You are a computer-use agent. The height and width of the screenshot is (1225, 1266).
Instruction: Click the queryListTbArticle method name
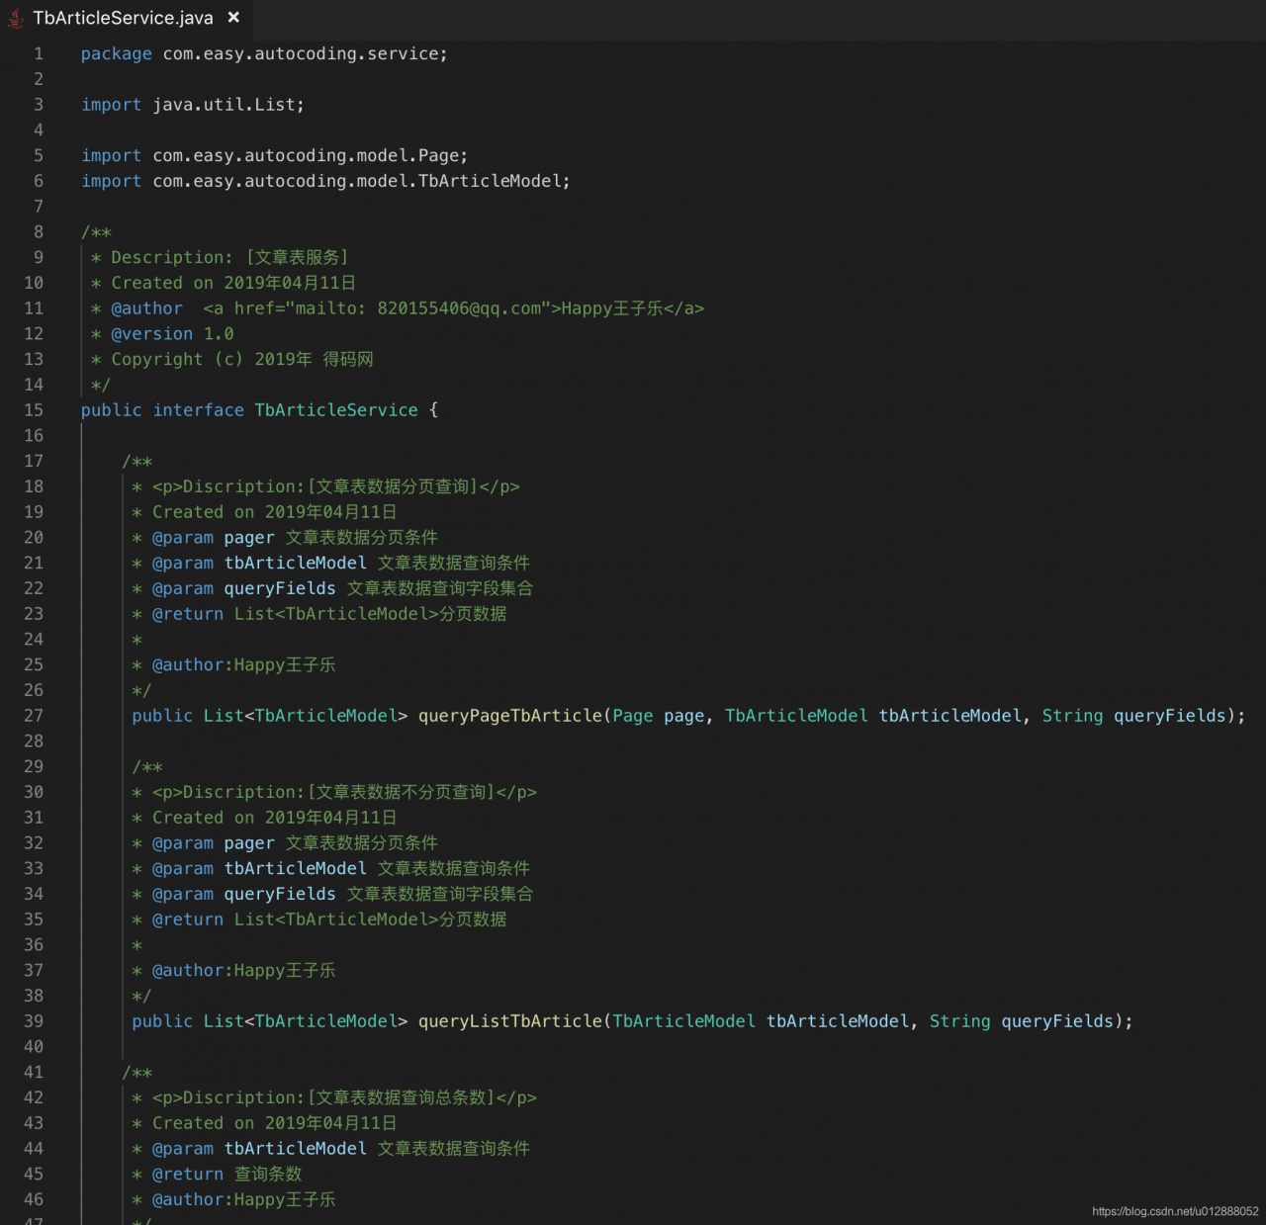pos(510,1021)
